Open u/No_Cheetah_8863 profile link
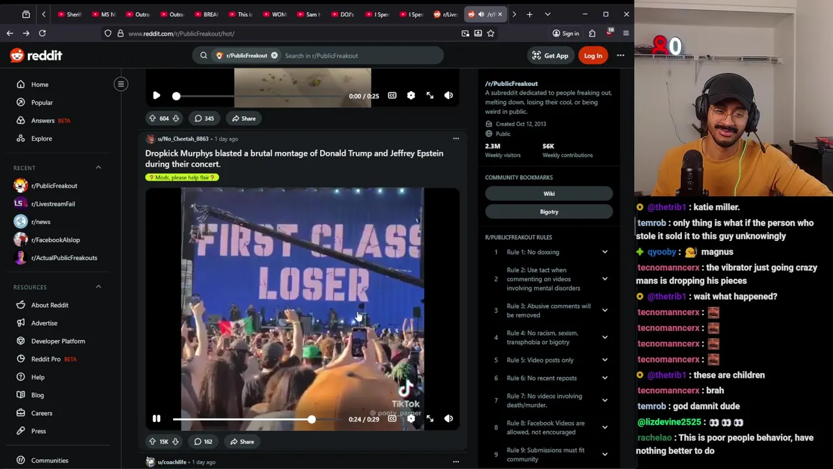The height and width of the screenshot is (469, 833). tap(183, 139)
